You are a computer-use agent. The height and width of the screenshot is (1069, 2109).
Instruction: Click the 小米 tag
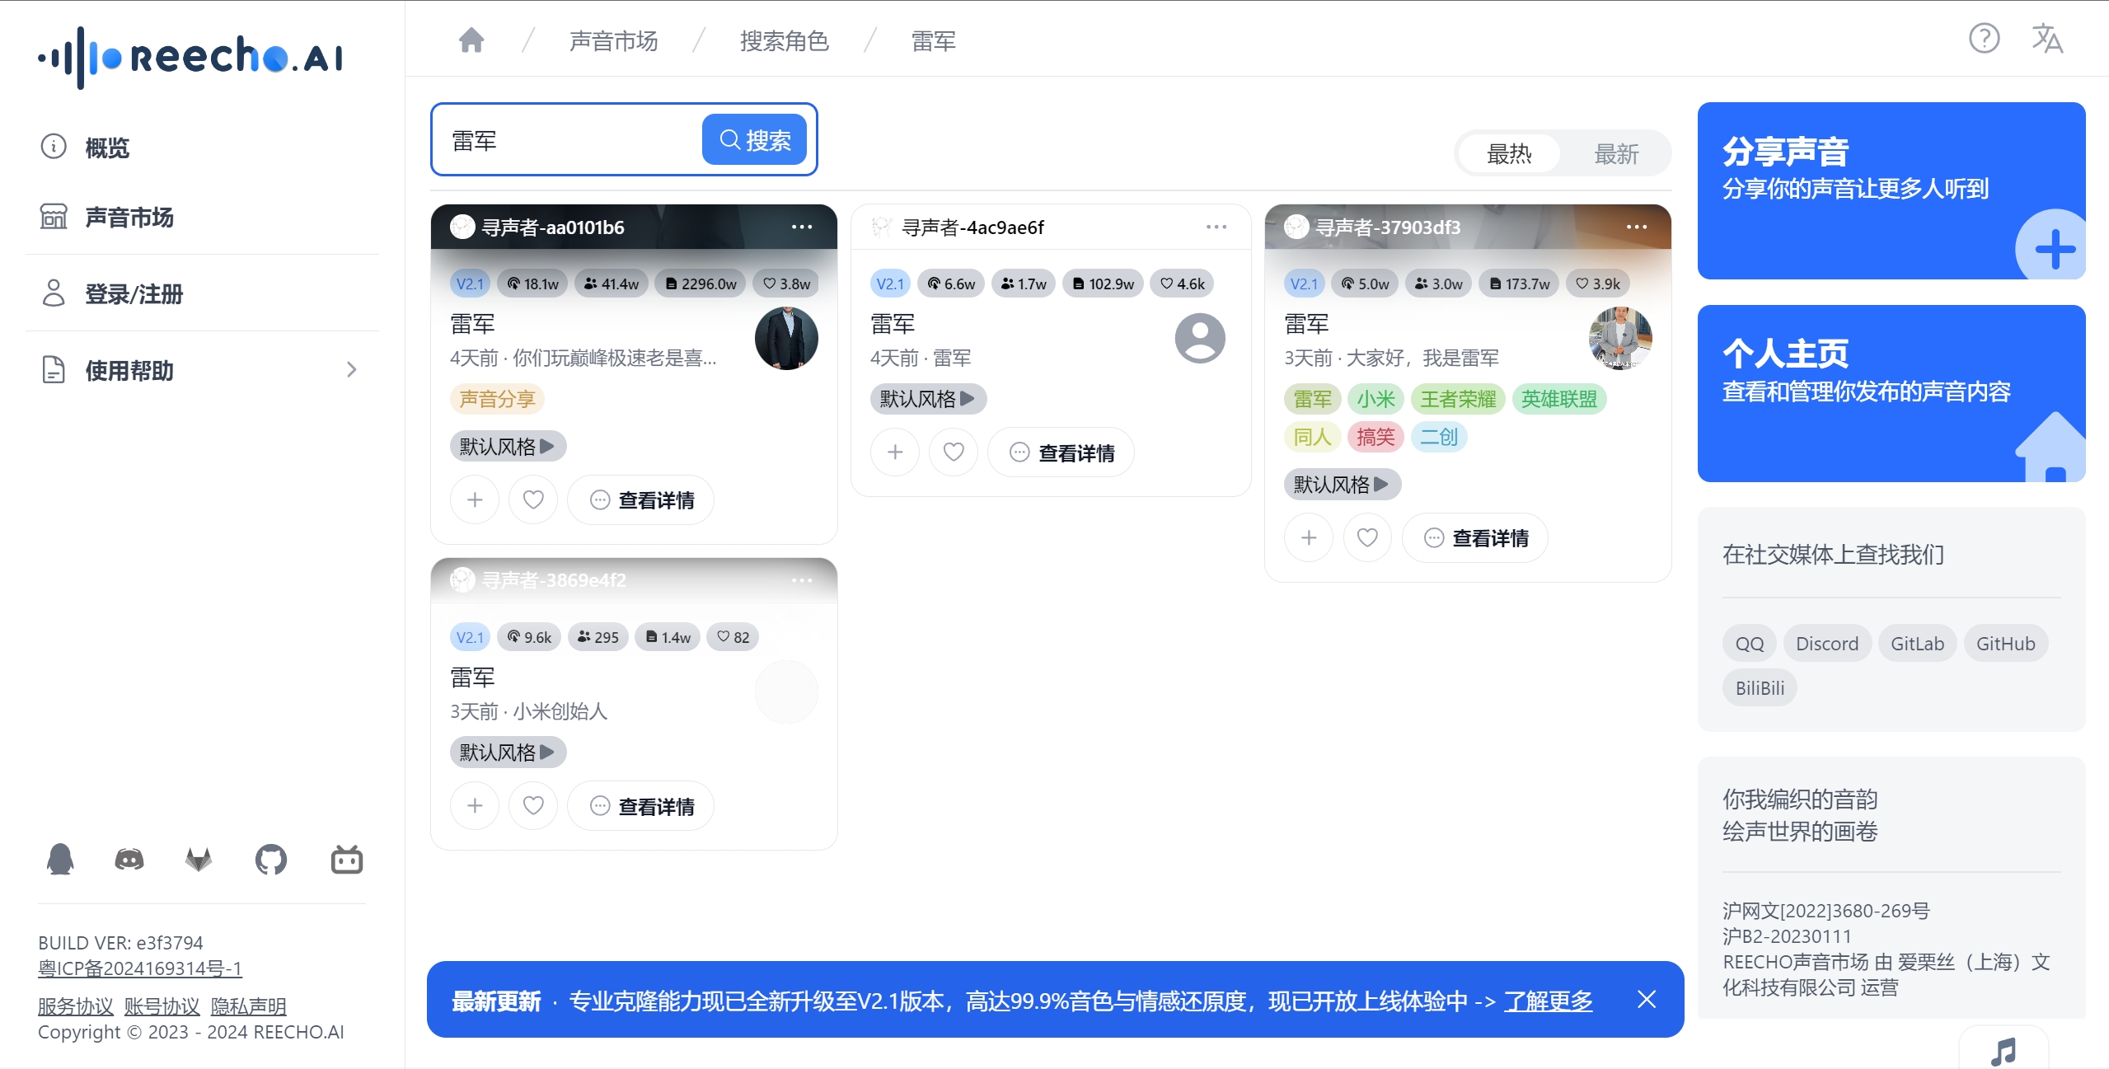[1376, 399]
